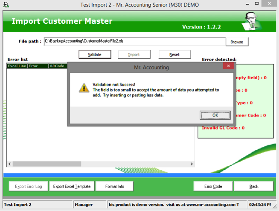The image size is (279, 211).
Task: Click the yellow warning triangle icon
Action: (x=84, y=88)
